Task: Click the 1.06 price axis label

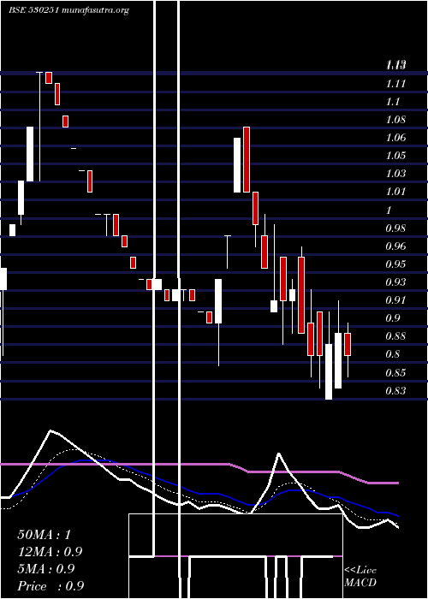Action: tap(395, 138)
